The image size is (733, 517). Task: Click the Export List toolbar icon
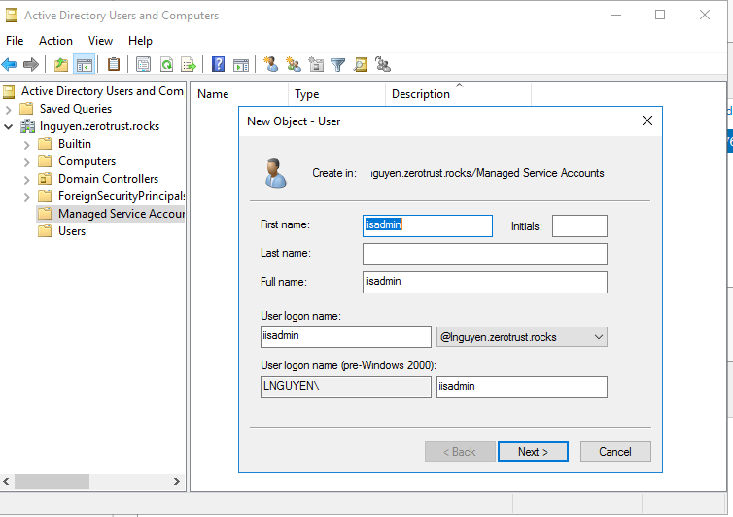pos(189,65)
